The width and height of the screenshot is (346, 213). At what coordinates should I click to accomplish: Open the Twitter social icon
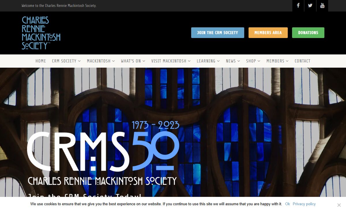[310, 5]
